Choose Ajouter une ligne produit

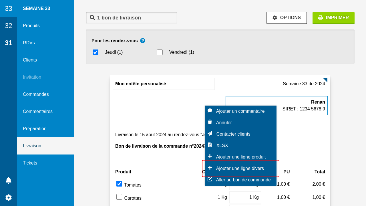click(241, 157)
